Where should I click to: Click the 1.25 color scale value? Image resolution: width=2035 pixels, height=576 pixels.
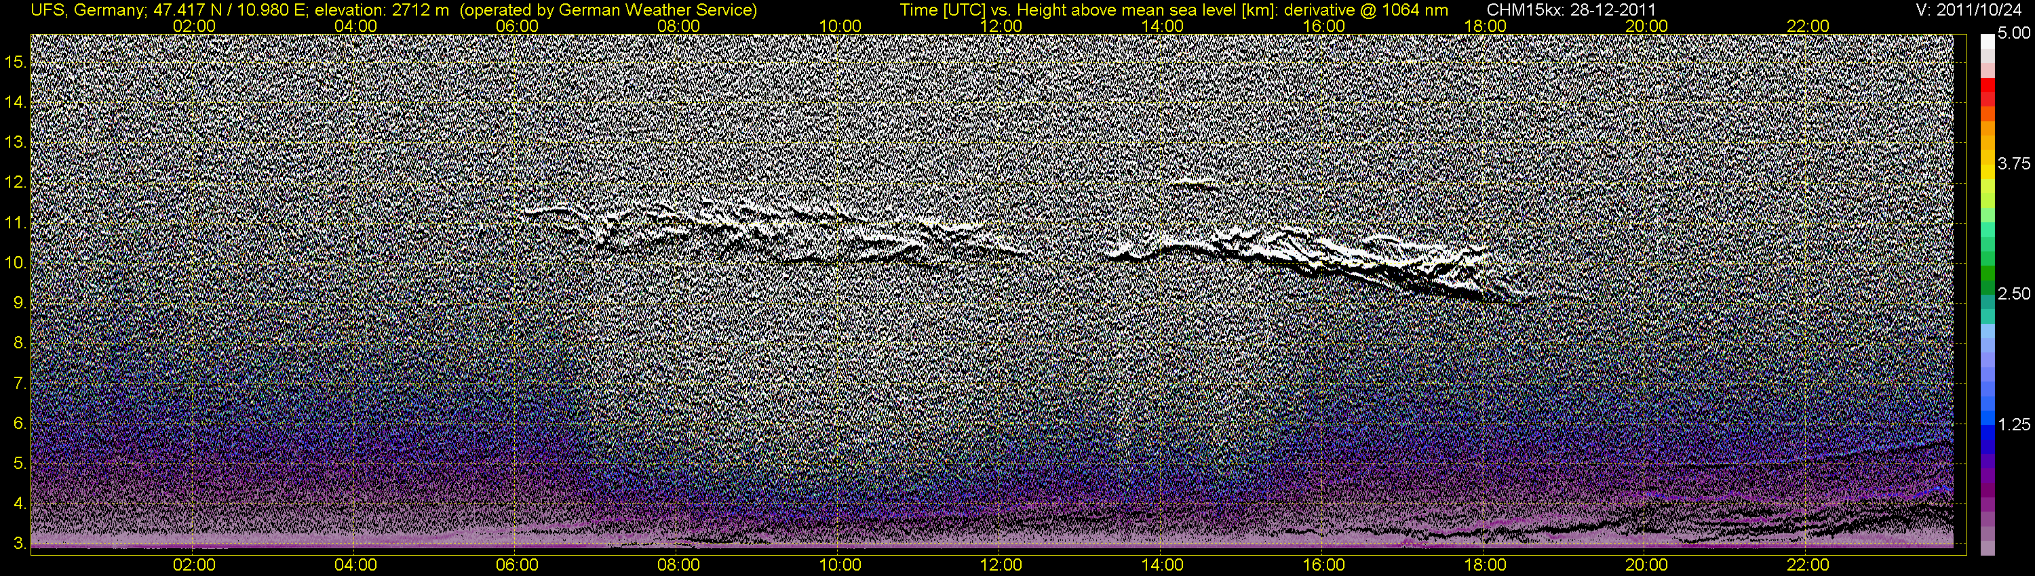[x=2014, y=424]
